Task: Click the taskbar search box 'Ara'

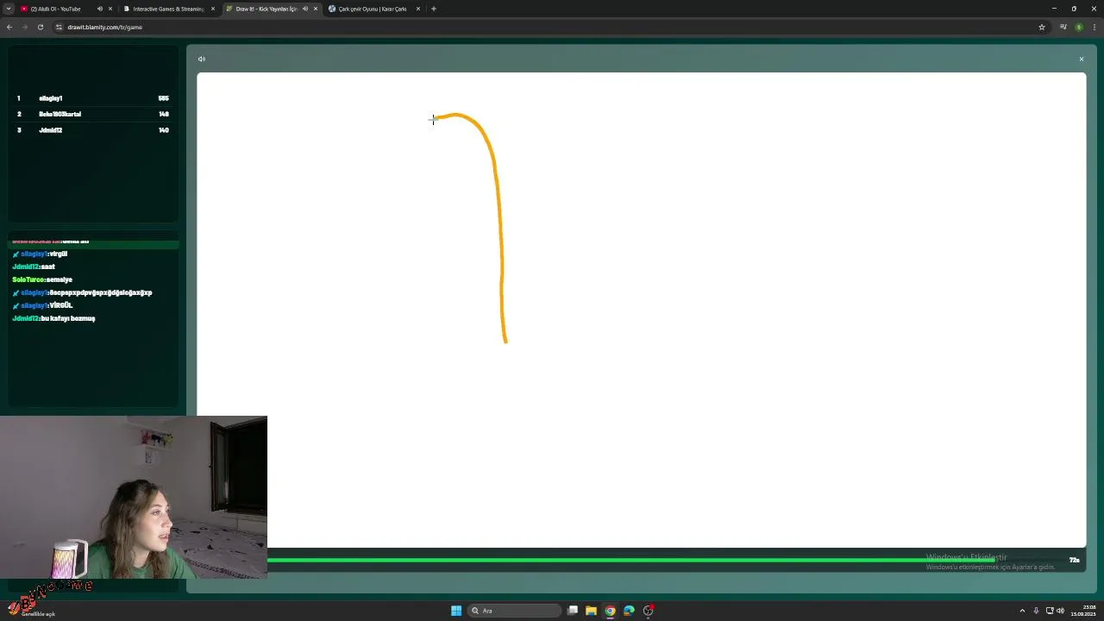Action: [514, 611]
